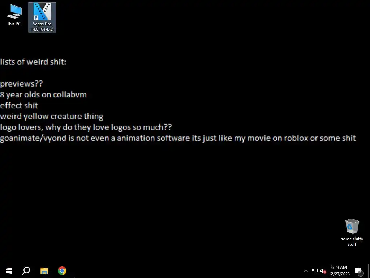Select the recycle bin named some shitty stuff

pyautogui.click(x=352, y=232)
